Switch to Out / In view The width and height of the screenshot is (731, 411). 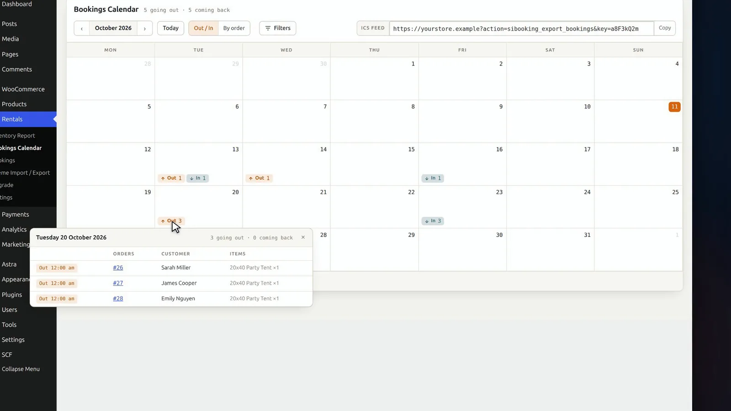[203, 28]
